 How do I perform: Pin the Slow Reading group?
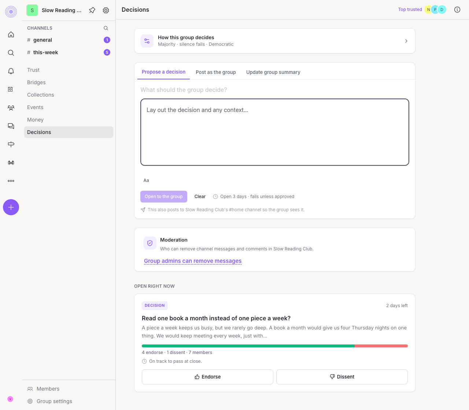[x=92, y=10]
